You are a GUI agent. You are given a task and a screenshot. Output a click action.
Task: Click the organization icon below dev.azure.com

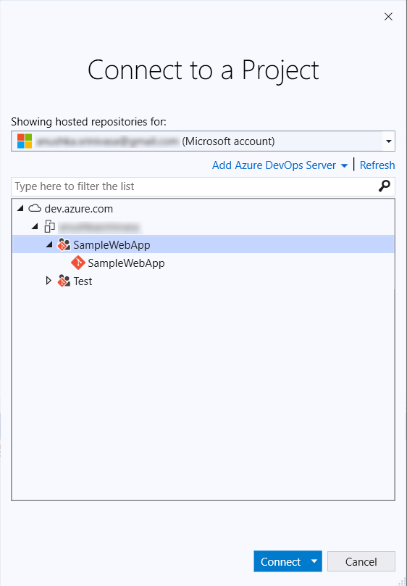[50, 227]
